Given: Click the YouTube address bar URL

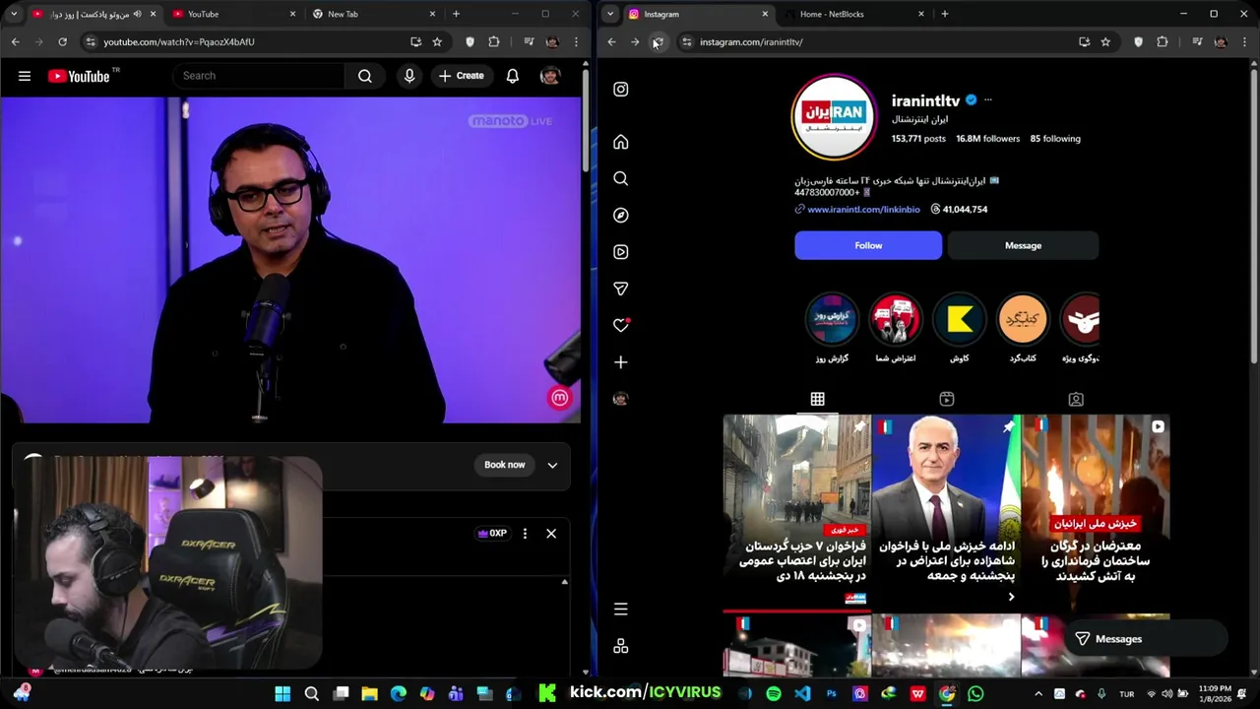Looking at the screenshot, I should click(179, 42).
